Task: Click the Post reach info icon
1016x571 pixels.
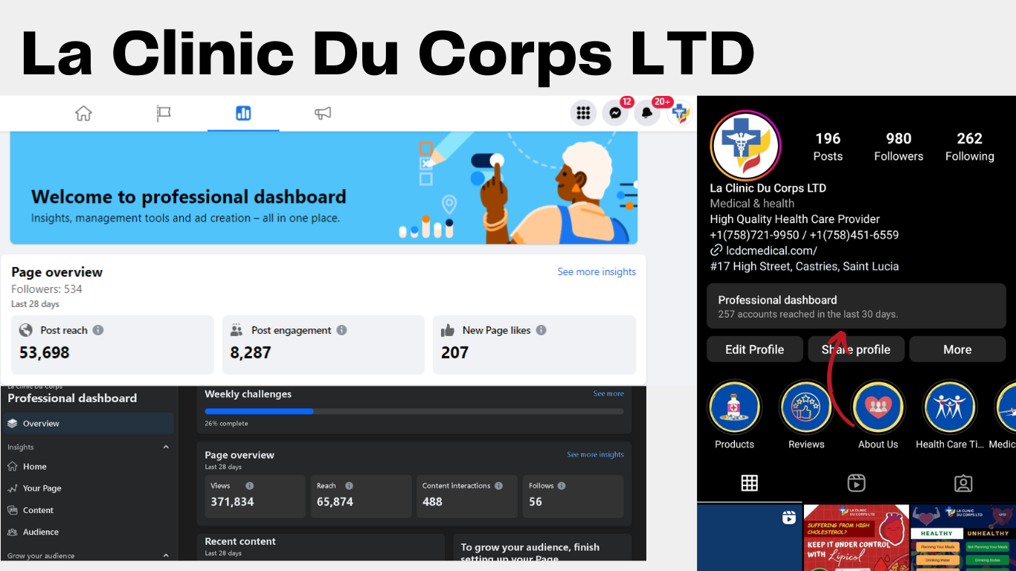Action: tap(98, 330)
